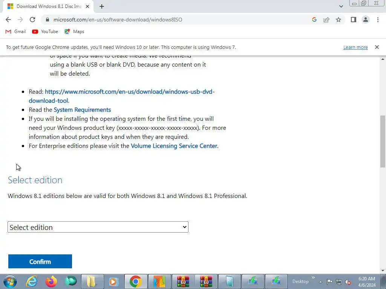Open the Maps bookmark
The height and width of the screenshot is (289, 386).
point(74,32)
